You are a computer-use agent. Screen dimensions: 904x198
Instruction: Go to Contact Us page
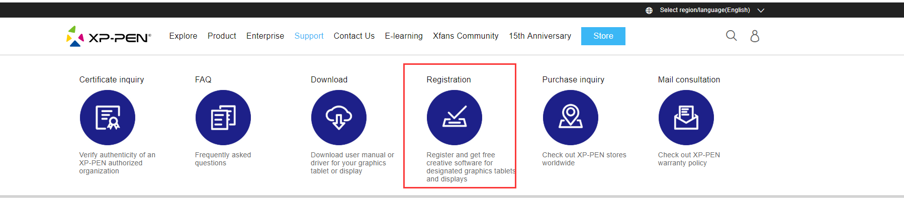[x=354, y=36]
